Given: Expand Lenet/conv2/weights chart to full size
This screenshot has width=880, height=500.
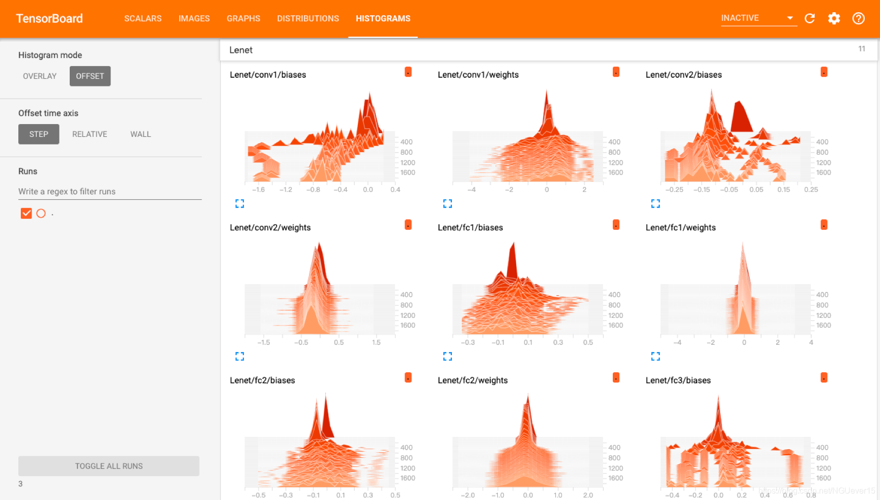Looking at the screenshot, I should point(240,356).
